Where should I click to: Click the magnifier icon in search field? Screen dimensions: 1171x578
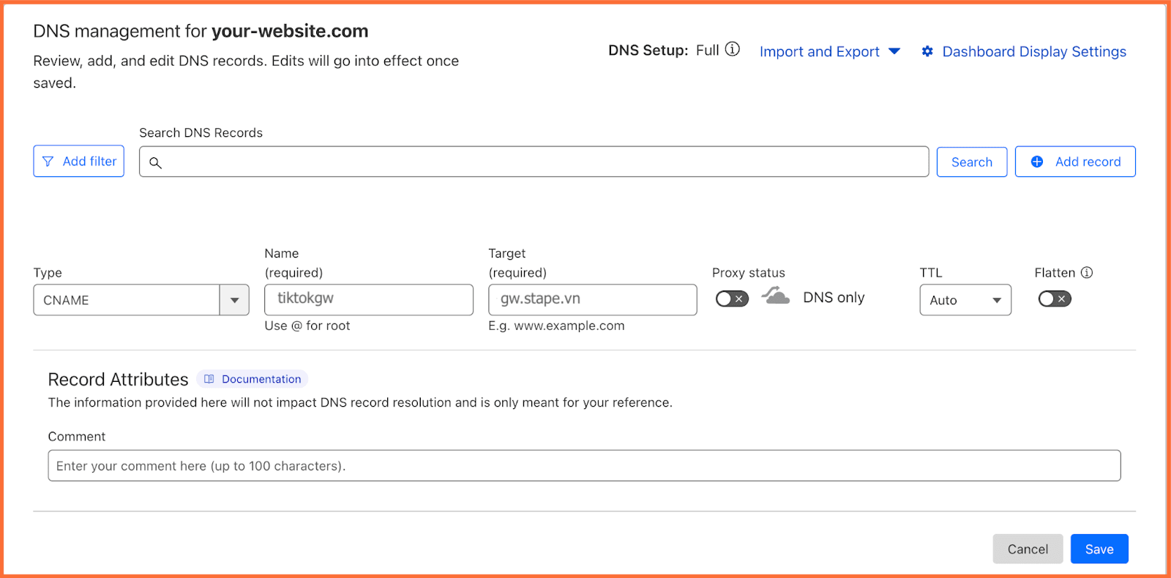tap(155, 162)
